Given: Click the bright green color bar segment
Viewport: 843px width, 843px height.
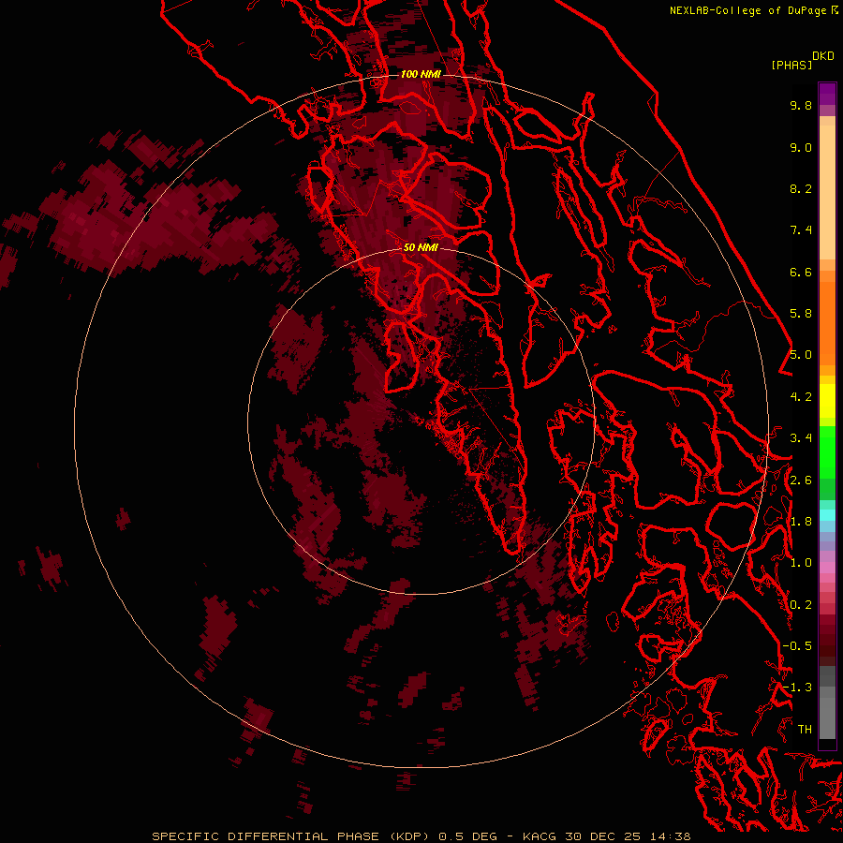Looking at the screenshot, I should tap(827, 454).
